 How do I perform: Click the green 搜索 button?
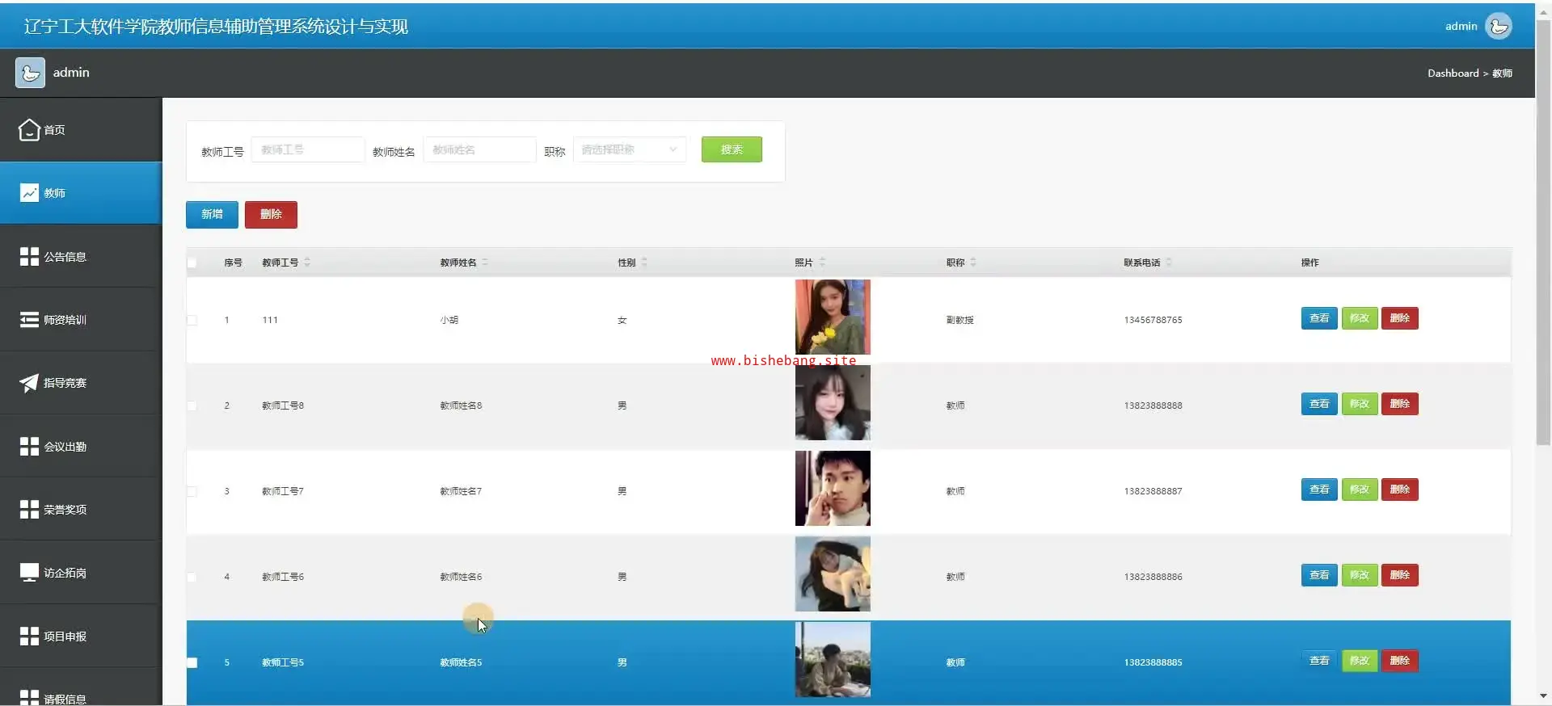(732, 149)
